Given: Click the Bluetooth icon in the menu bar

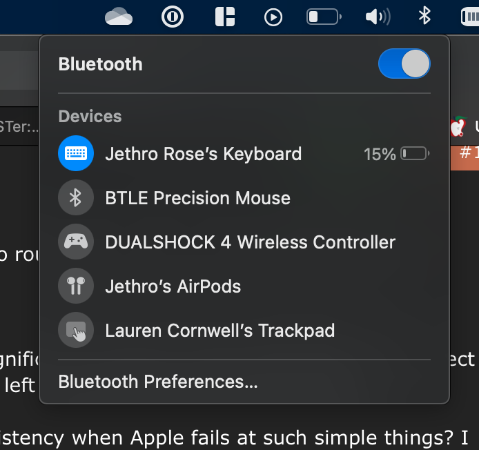Looking at the screenshot, I should 425,16.
